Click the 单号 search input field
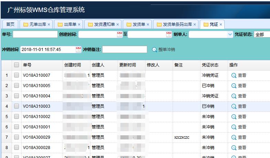The height and width of the screenshot is (158, 270). [x=35, y=34]
